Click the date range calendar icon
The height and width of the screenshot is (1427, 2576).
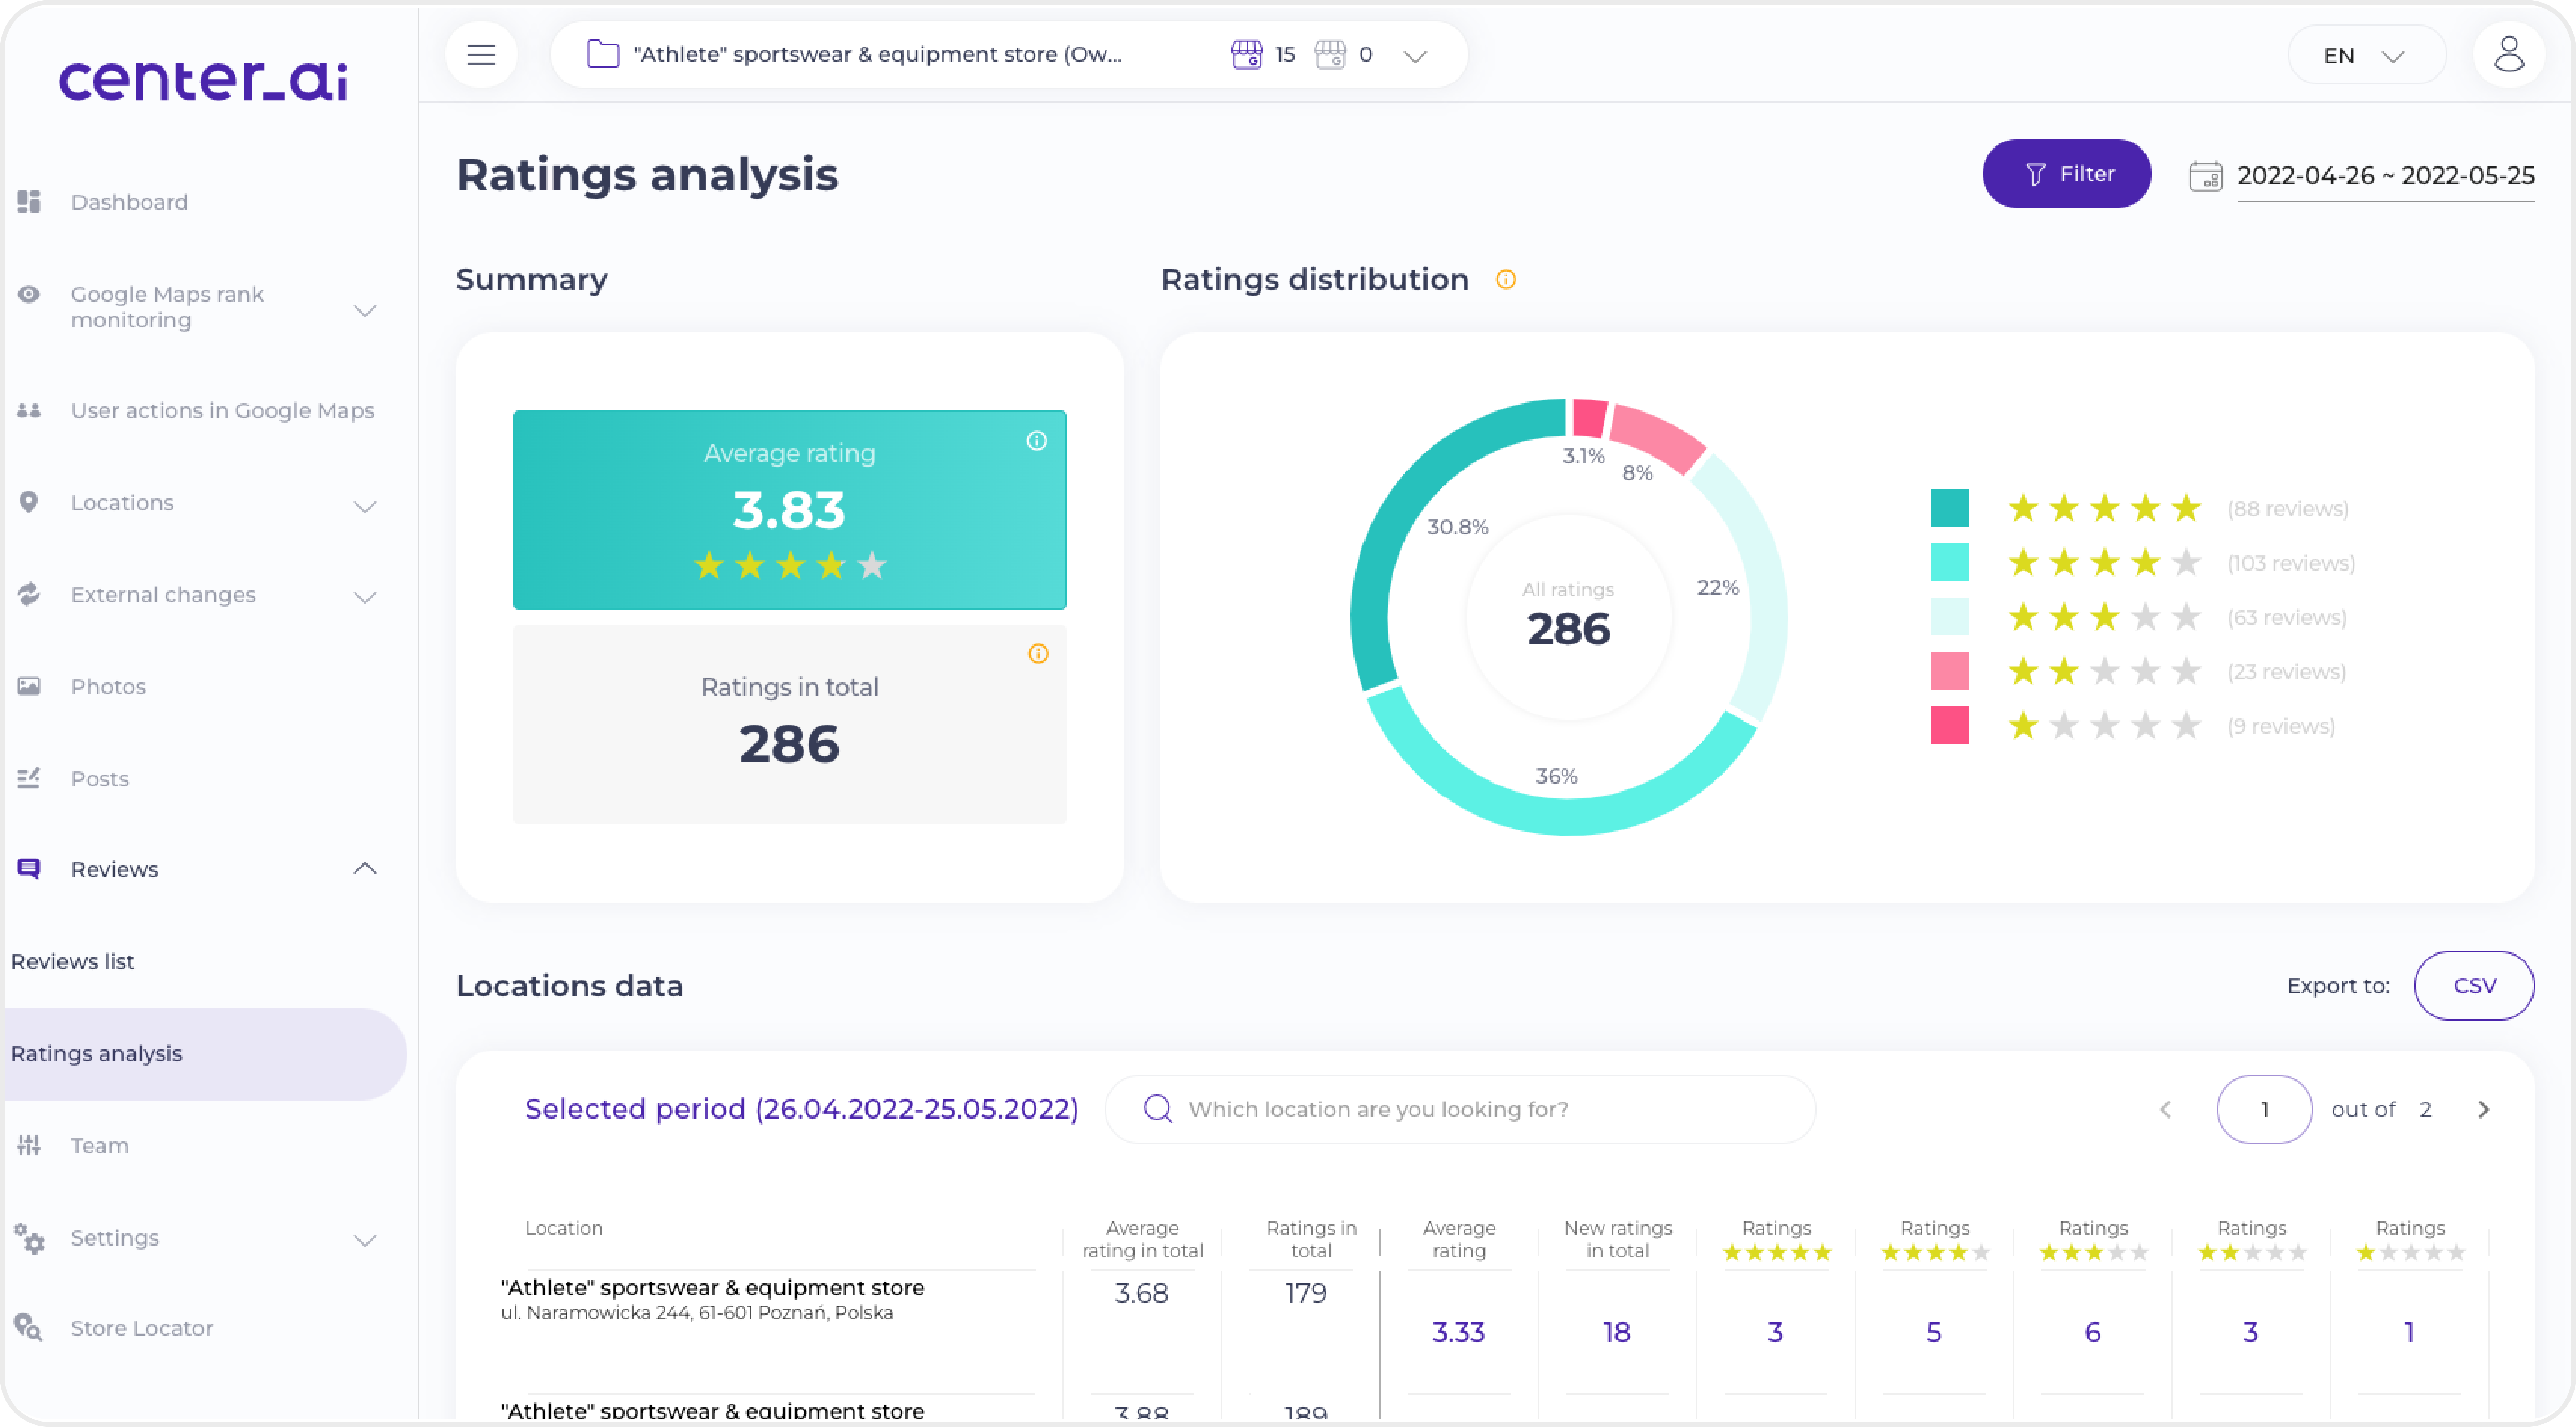[2204, 174]
